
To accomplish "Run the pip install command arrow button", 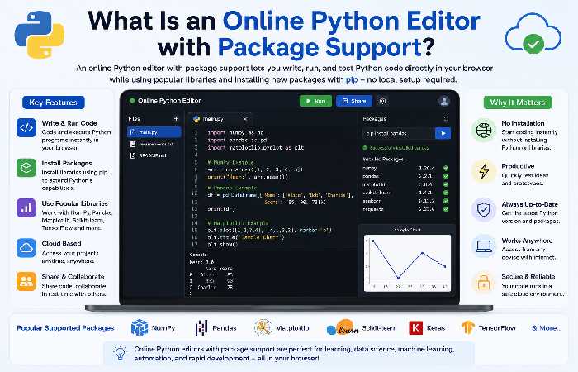I will 443,133.
